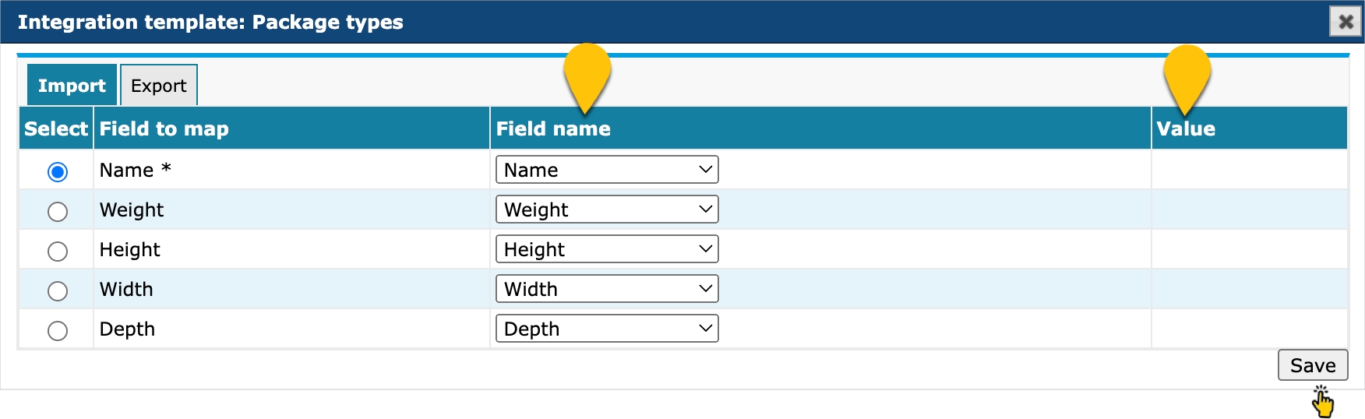Choose the Depth row radio button

tap(58, 330)
